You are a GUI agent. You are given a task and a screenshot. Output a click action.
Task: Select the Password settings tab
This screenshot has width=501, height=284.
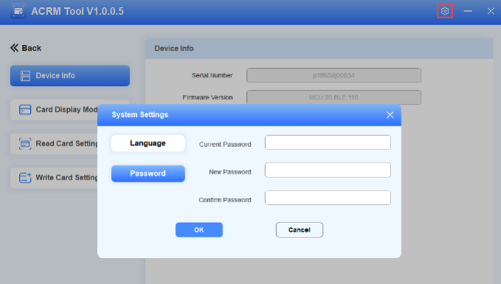coord(148,174)
